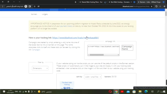This screenshot has height=94, width=167.
Task: Open the notification center icon
Action: coord(4,92)
